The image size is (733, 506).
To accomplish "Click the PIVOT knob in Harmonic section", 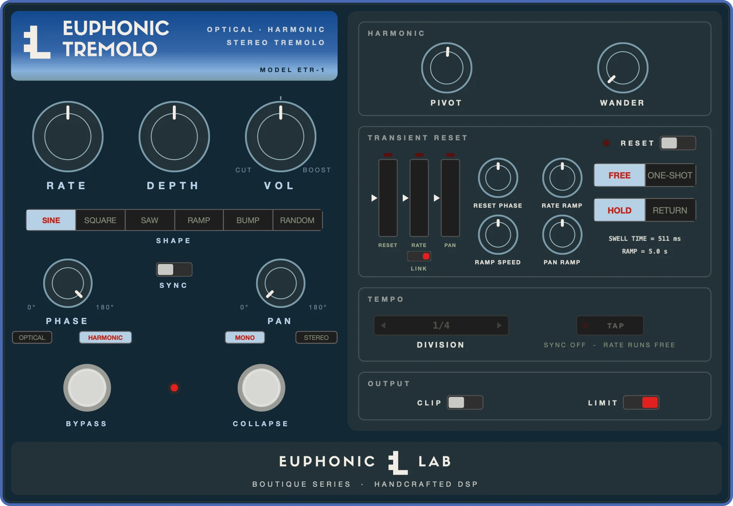I will pos(447,68).
